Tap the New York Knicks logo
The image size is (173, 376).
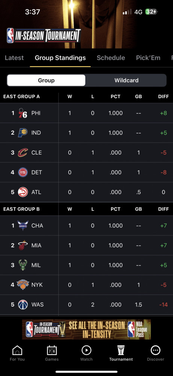point(23,285)
